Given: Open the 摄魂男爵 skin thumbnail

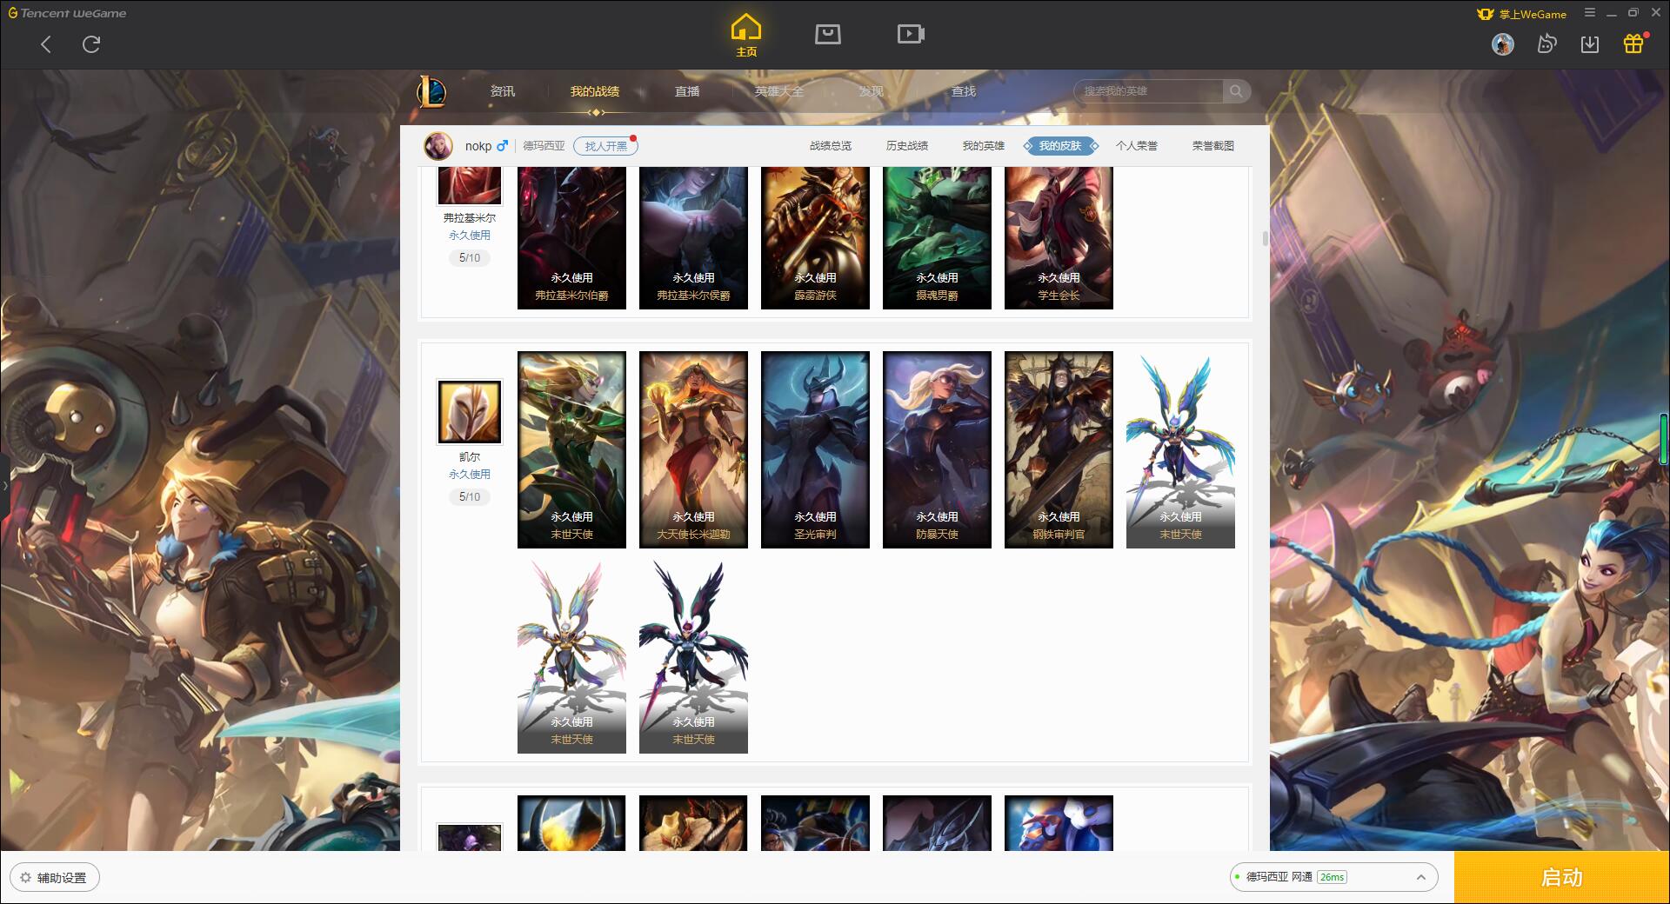Looking at the screenshot, I should pyautogui.click(x=937, y=237).
